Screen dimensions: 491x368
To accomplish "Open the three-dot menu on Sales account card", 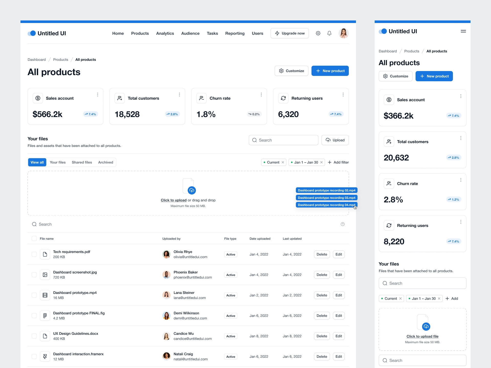I will pyautogui.click(x=97, y=95).
